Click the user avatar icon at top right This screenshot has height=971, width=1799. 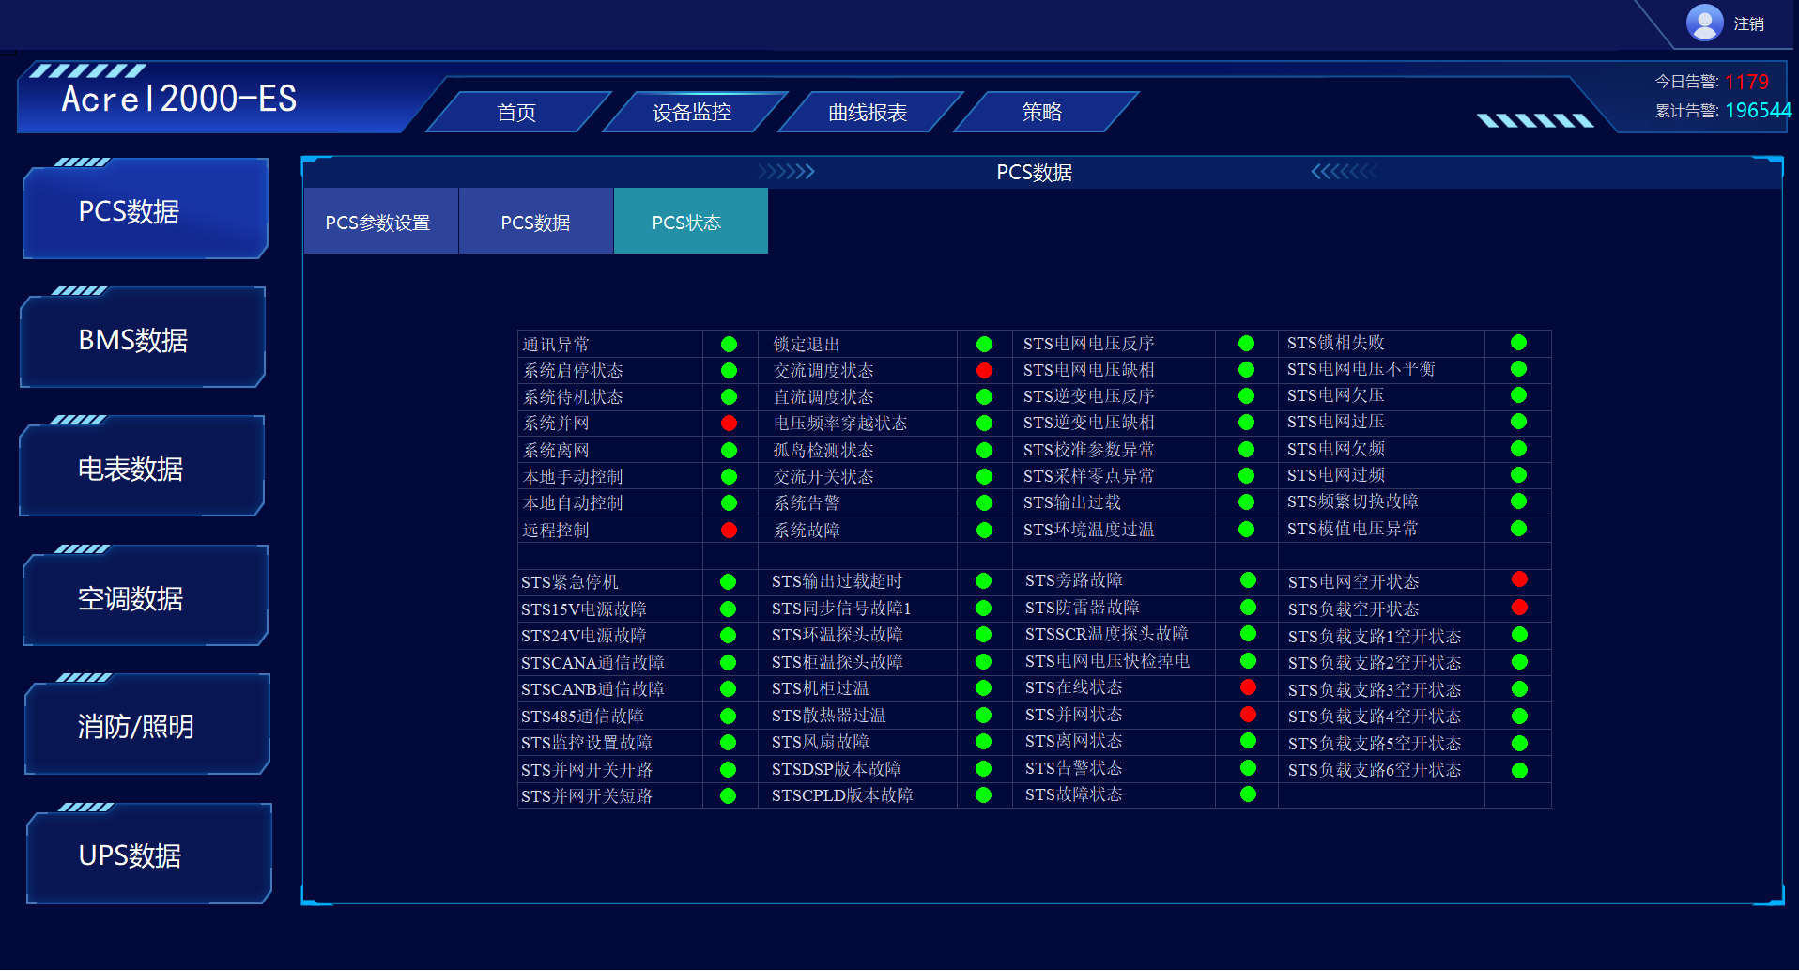click(x=1704, y=23)
